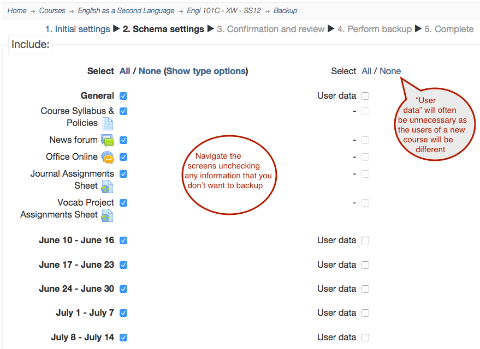This screenshot has height=349, width=480.
Task: Uncheck the Office Online checkbox
Action: click(123, 157)
